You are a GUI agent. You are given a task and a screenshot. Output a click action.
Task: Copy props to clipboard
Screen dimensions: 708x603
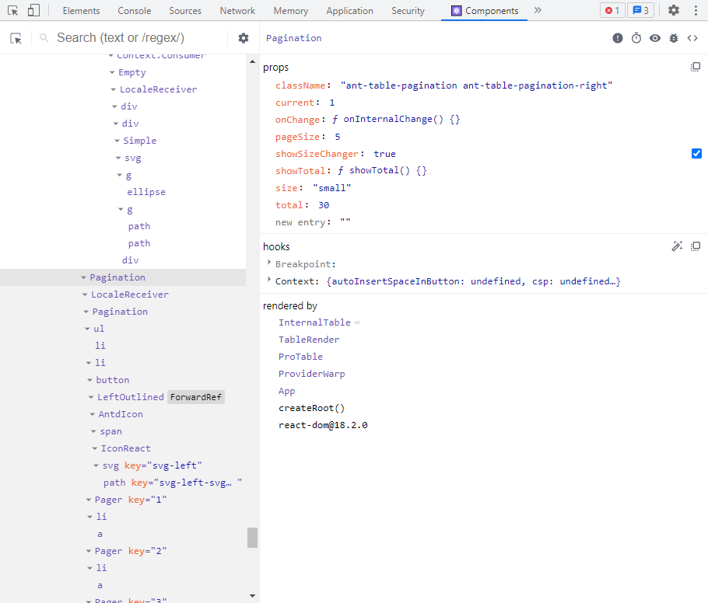[x=696, y=67]
